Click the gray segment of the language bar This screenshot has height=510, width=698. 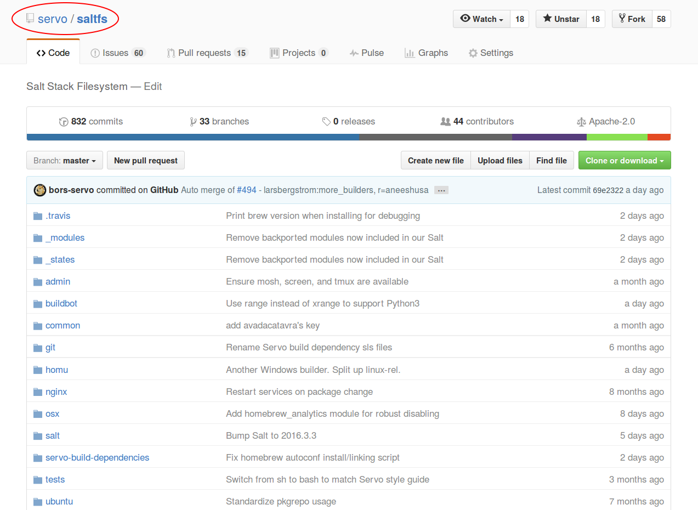[x=436, y=137]
